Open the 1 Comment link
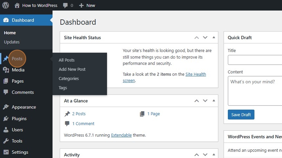 point(83,124)
